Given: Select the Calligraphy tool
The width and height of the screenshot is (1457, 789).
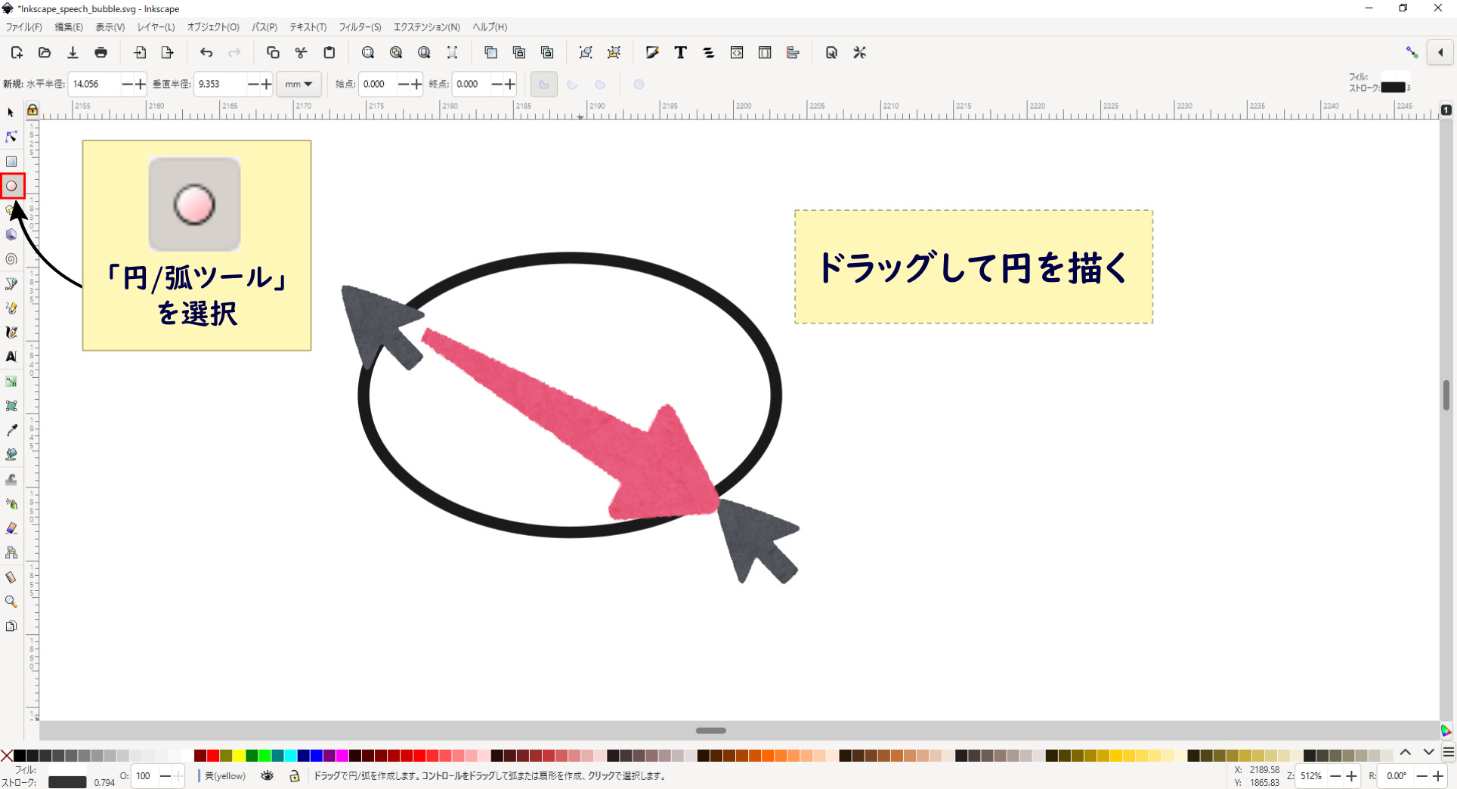Looking at the screenshot, I should [x=11, y=333].
